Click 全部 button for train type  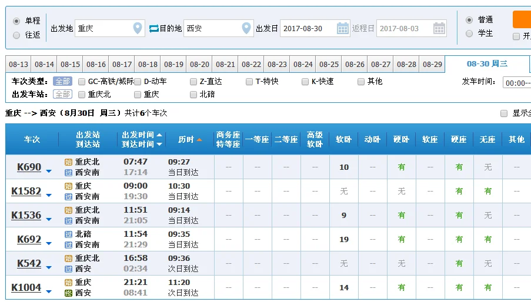63,81
